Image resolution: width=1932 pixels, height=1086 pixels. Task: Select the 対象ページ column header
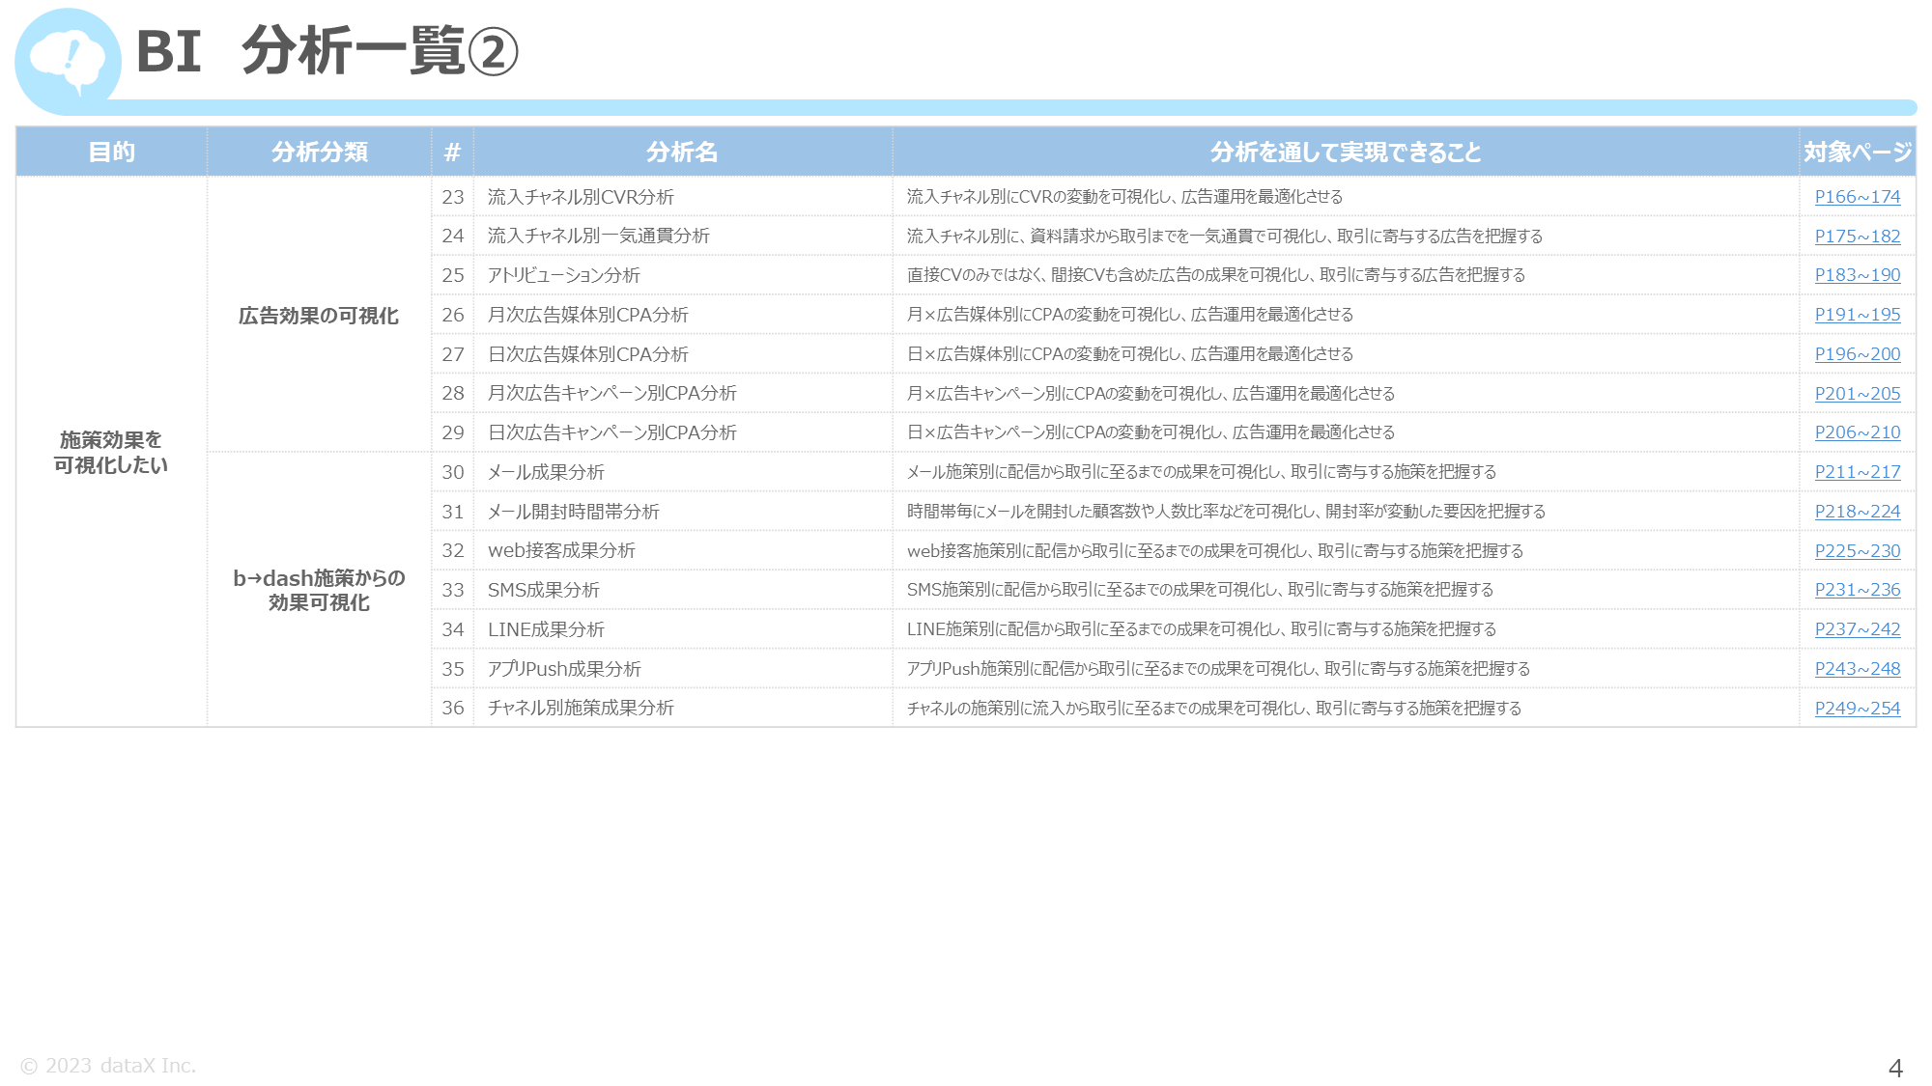point(1858,152)
